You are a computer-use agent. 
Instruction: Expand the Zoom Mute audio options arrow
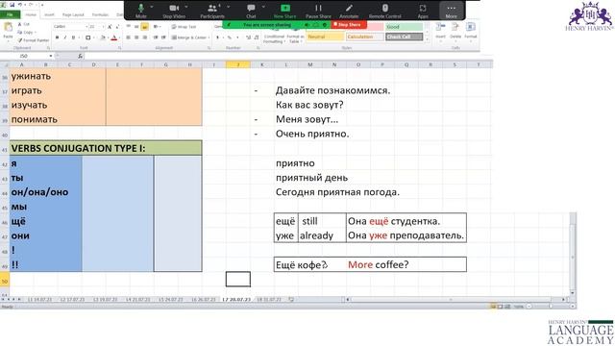coord(152,7)
